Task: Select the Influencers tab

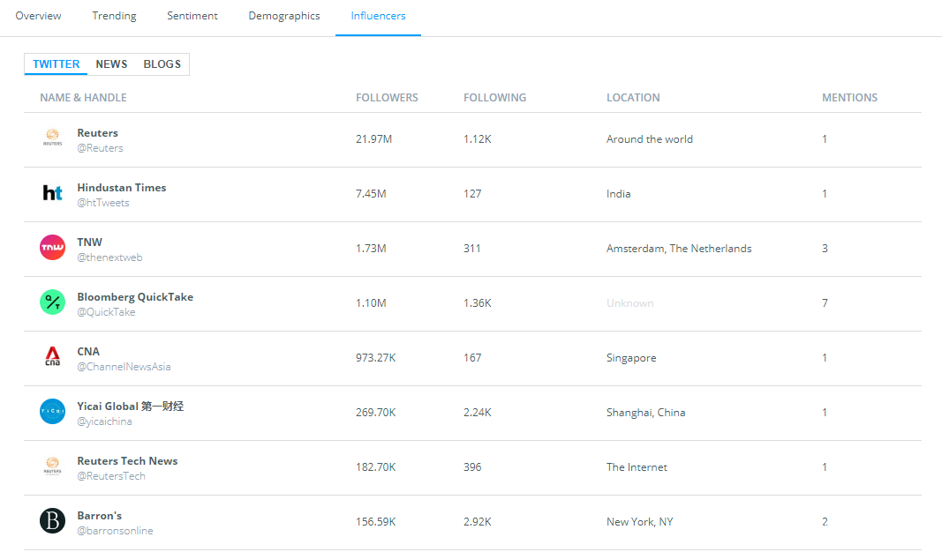Action: [x=379, y=16]
